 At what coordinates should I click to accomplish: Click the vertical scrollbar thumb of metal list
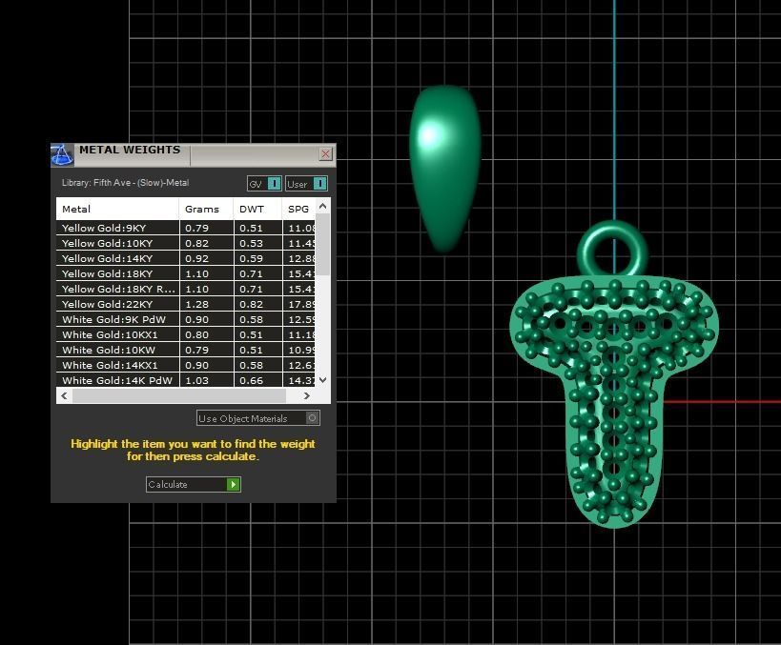[x=322, y=244]
